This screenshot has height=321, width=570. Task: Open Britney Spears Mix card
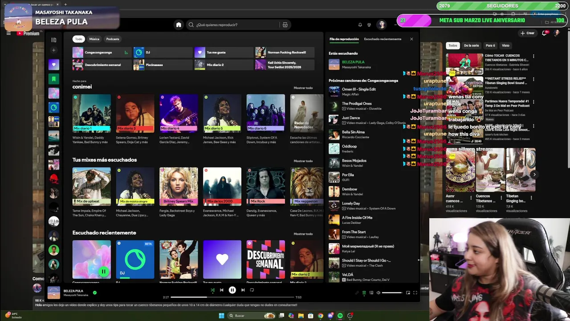[x=179, y=192]
